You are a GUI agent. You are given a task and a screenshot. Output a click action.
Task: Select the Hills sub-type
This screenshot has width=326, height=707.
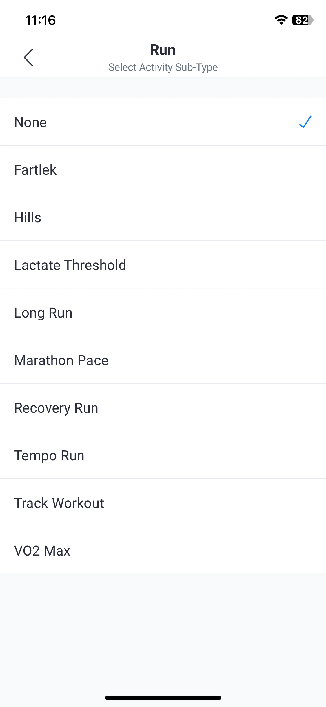pyautogui.click(x=163, y=217)
